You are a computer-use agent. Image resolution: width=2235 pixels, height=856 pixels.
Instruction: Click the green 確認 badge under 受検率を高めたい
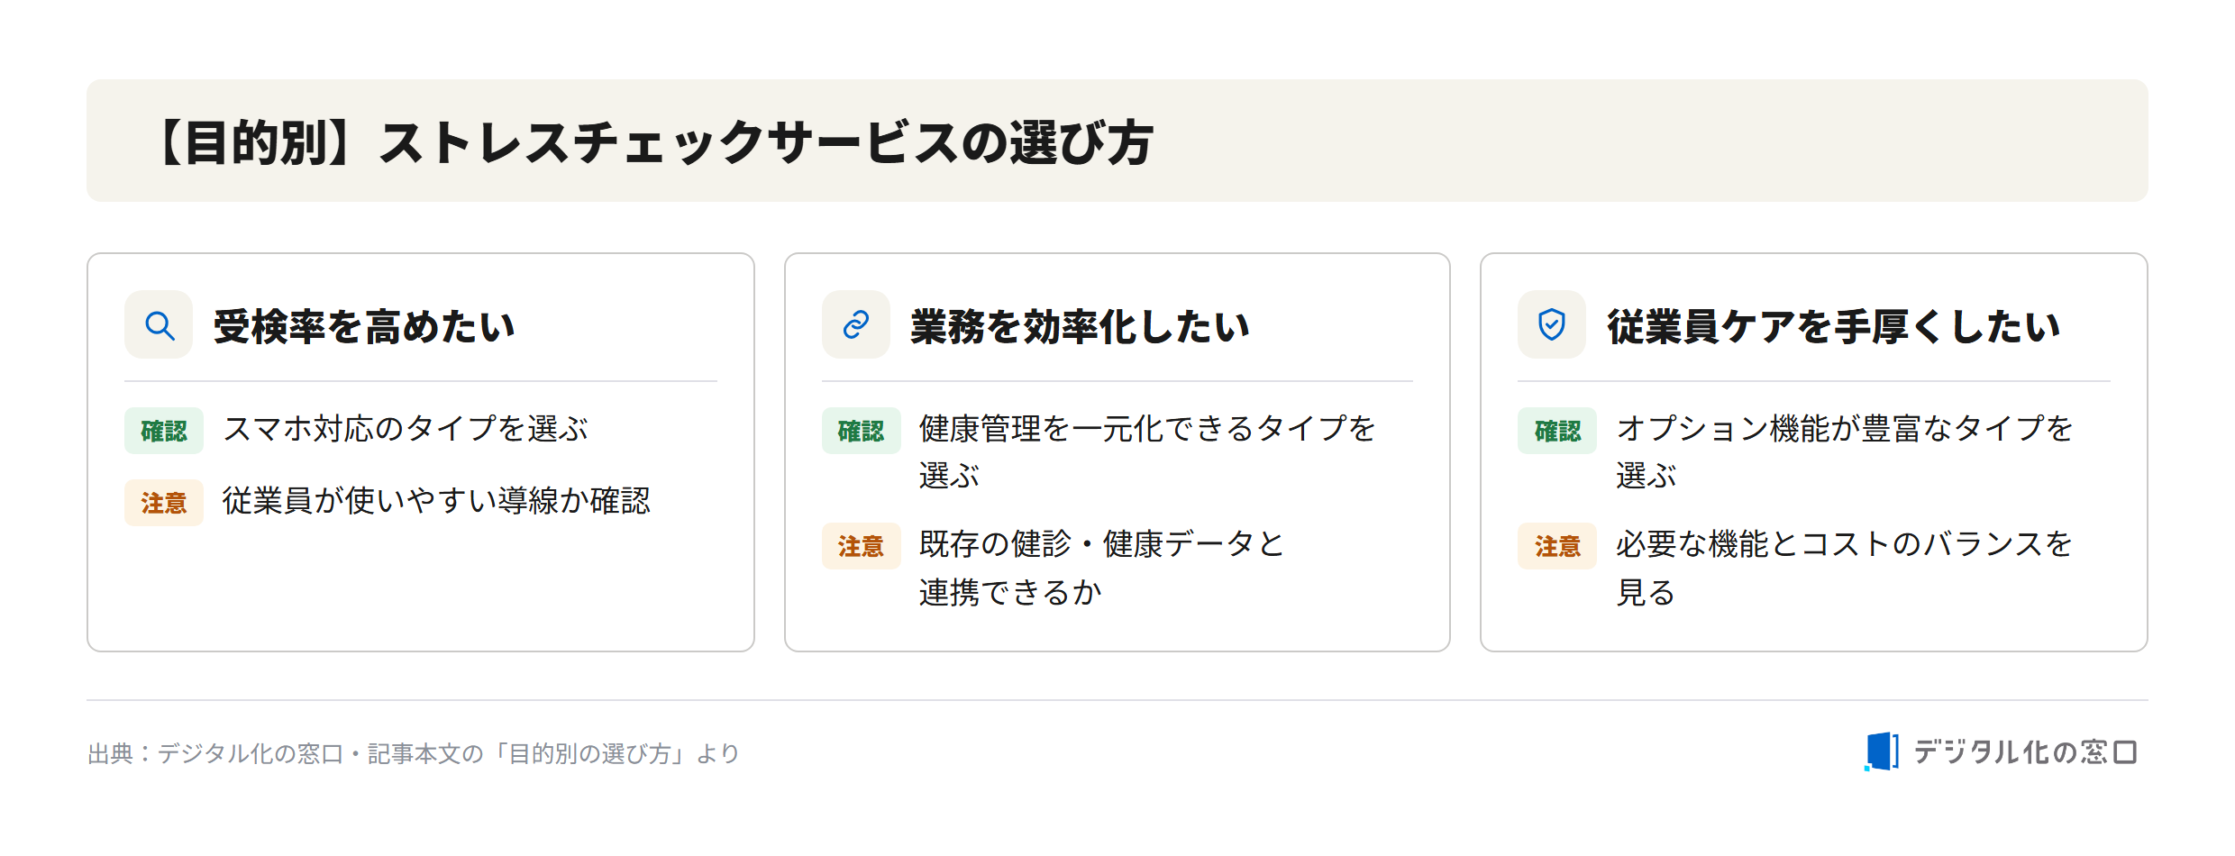[x=164, y=431]
